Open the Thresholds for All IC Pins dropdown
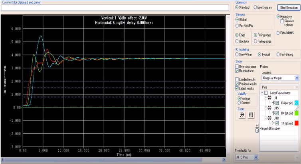This screenshot has width=301, height=164. 256,157
